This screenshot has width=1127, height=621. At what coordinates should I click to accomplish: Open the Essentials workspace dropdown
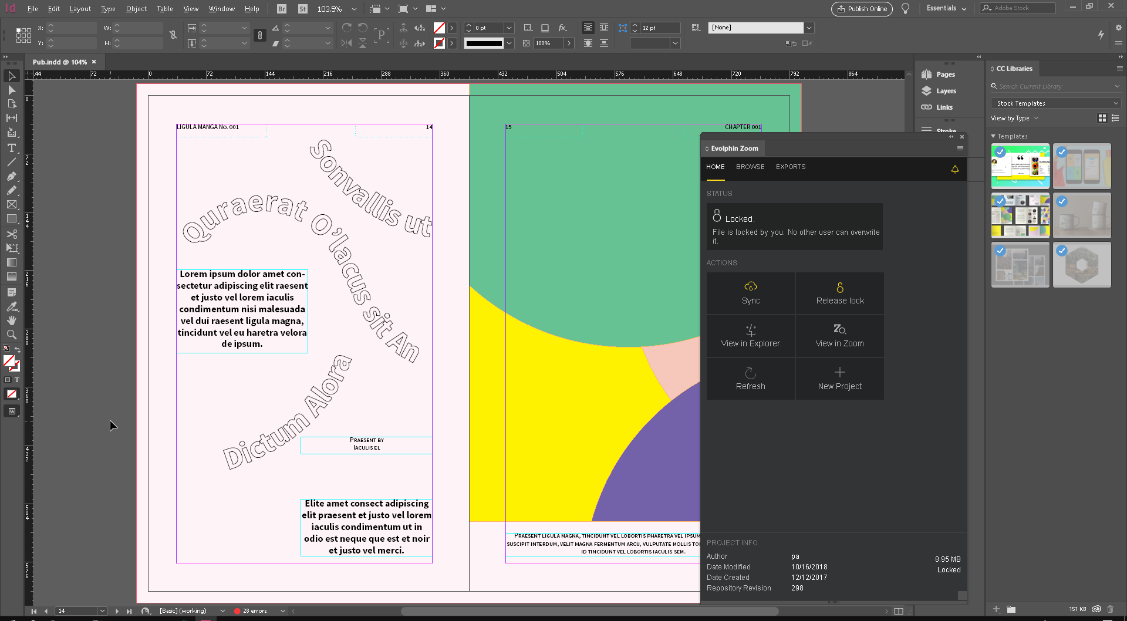click(946, 8)
